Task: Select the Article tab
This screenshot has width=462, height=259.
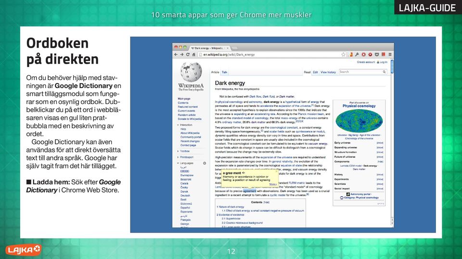Action: pyautogui.click(x=215, y=72)
